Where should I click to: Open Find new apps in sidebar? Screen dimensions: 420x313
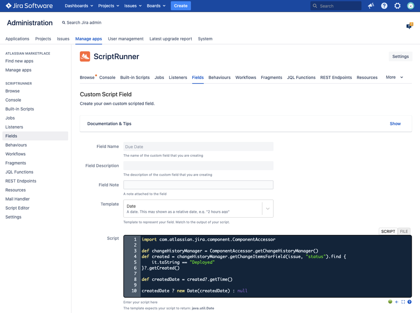[x=19, y=61]
